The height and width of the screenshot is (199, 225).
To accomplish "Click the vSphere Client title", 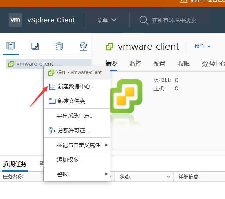I will (51, 20).
